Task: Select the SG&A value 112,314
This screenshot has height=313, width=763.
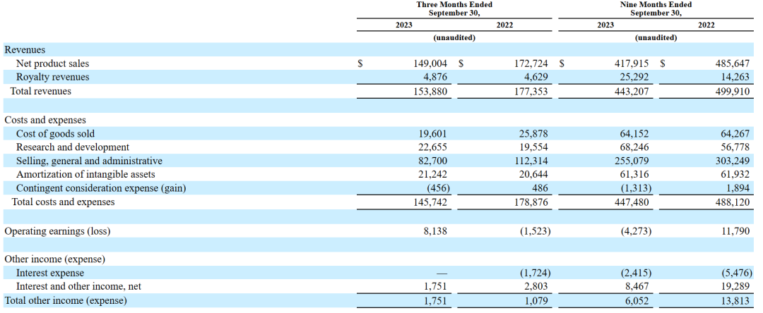Action: coord(531,161)
